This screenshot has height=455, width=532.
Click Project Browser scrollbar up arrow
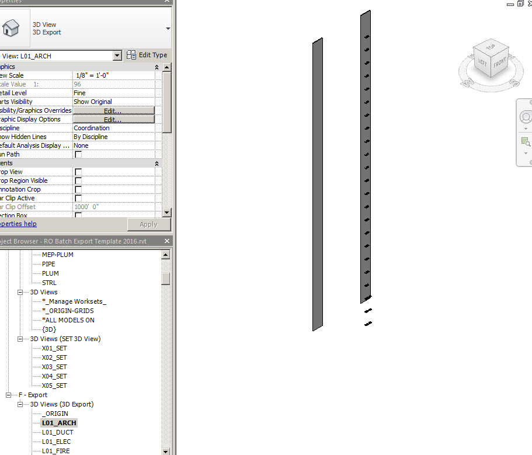(x=166, y=255)
